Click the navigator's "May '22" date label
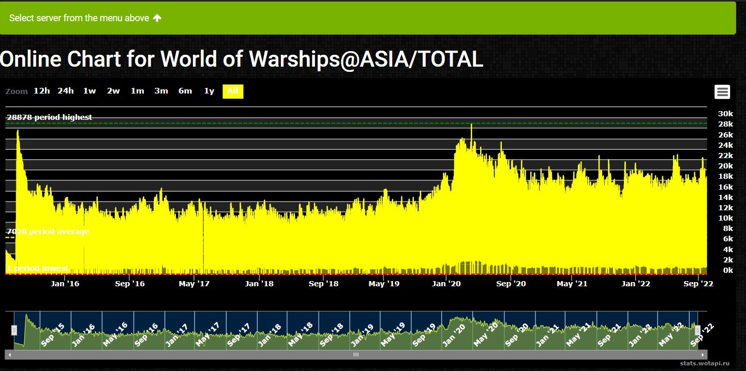 670,335
